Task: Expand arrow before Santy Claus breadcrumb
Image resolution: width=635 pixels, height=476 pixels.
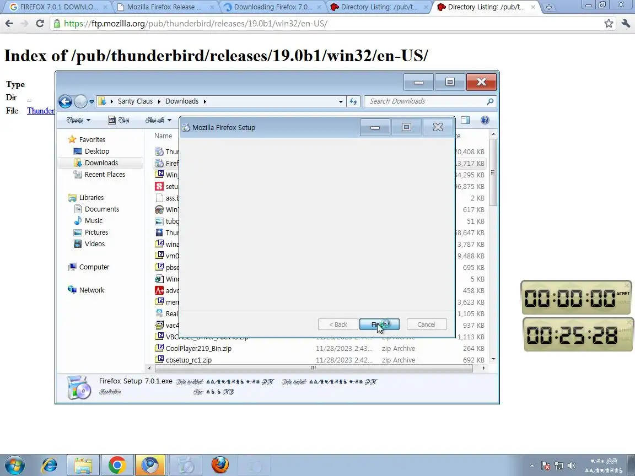Action: (111, 101)
